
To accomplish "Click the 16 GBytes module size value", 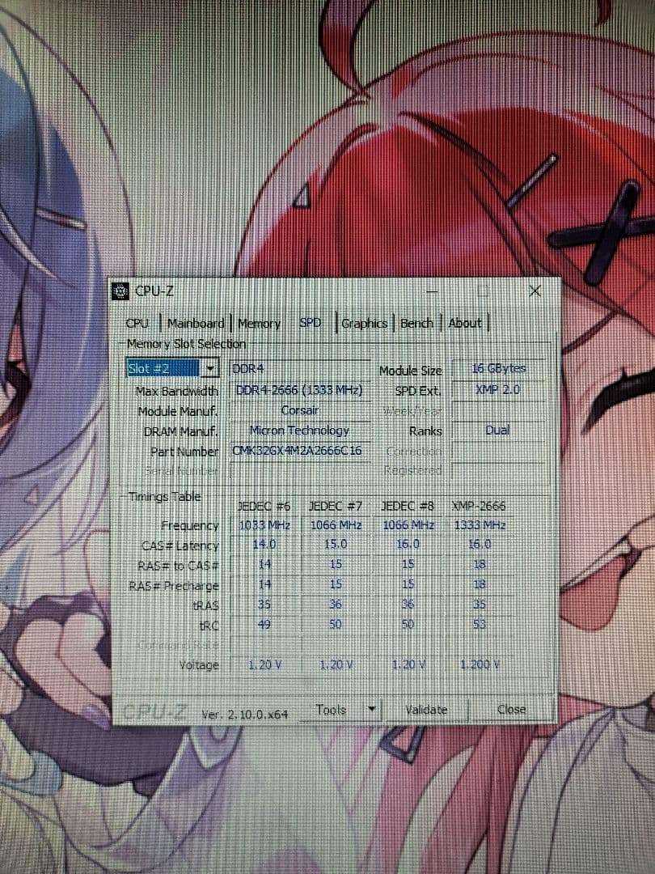I will click(x=498, y=368).
